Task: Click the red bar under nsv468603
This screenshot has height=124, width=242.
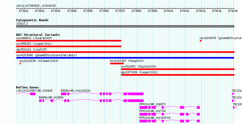Action: 69,41
